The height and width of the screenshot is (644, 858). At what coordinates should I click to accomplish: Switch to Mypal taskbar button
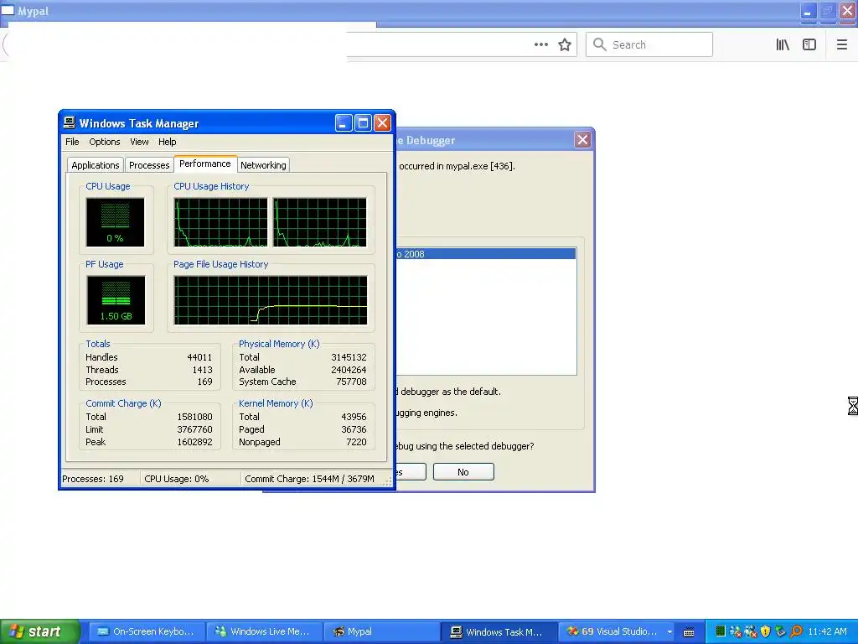[x=381, y=631]
